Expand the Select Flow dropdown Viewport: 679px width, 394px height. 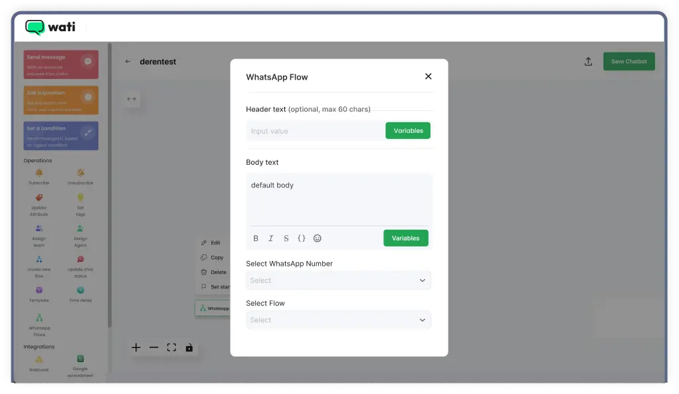(x=339, y=320)
